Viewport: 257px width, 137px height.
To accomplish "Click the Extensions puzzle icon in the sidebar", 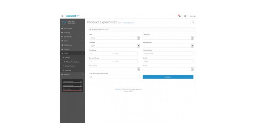I will pyautogui.click(x=62, y=37).
